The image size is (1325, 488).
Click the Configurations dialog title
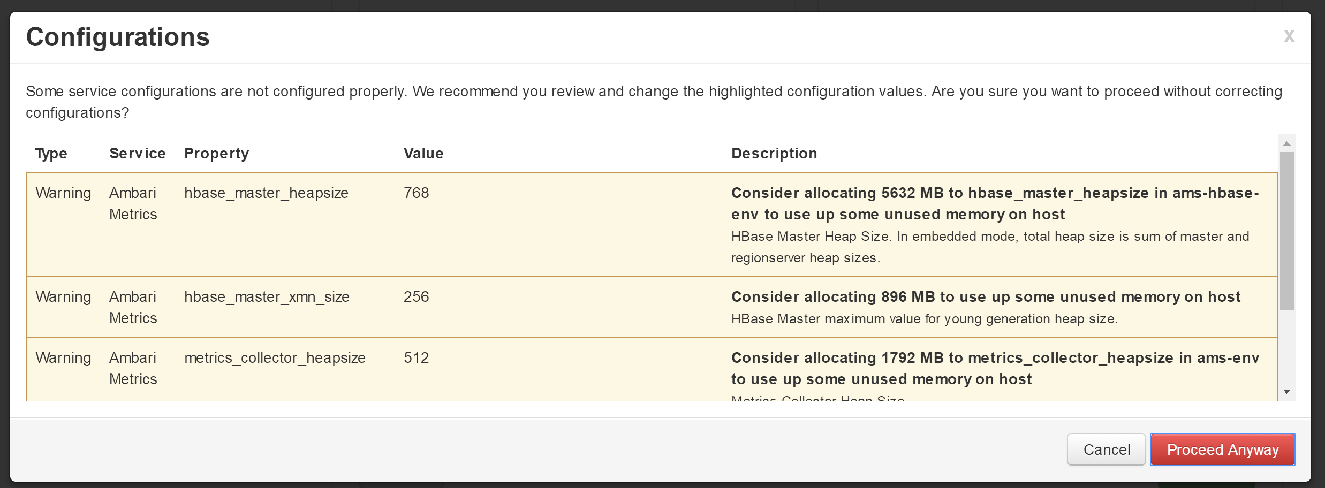[118, 37]
